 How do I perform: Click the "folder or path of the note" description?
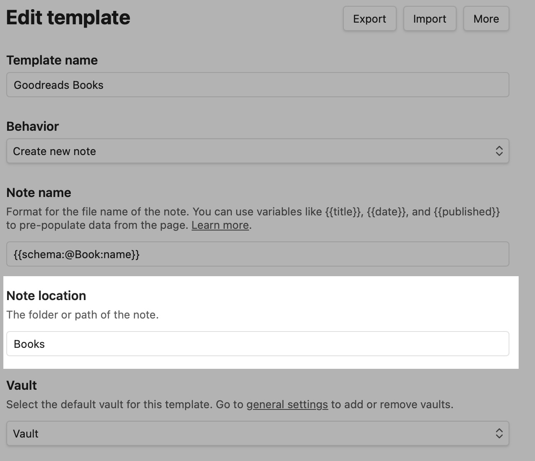click(83, 315)
